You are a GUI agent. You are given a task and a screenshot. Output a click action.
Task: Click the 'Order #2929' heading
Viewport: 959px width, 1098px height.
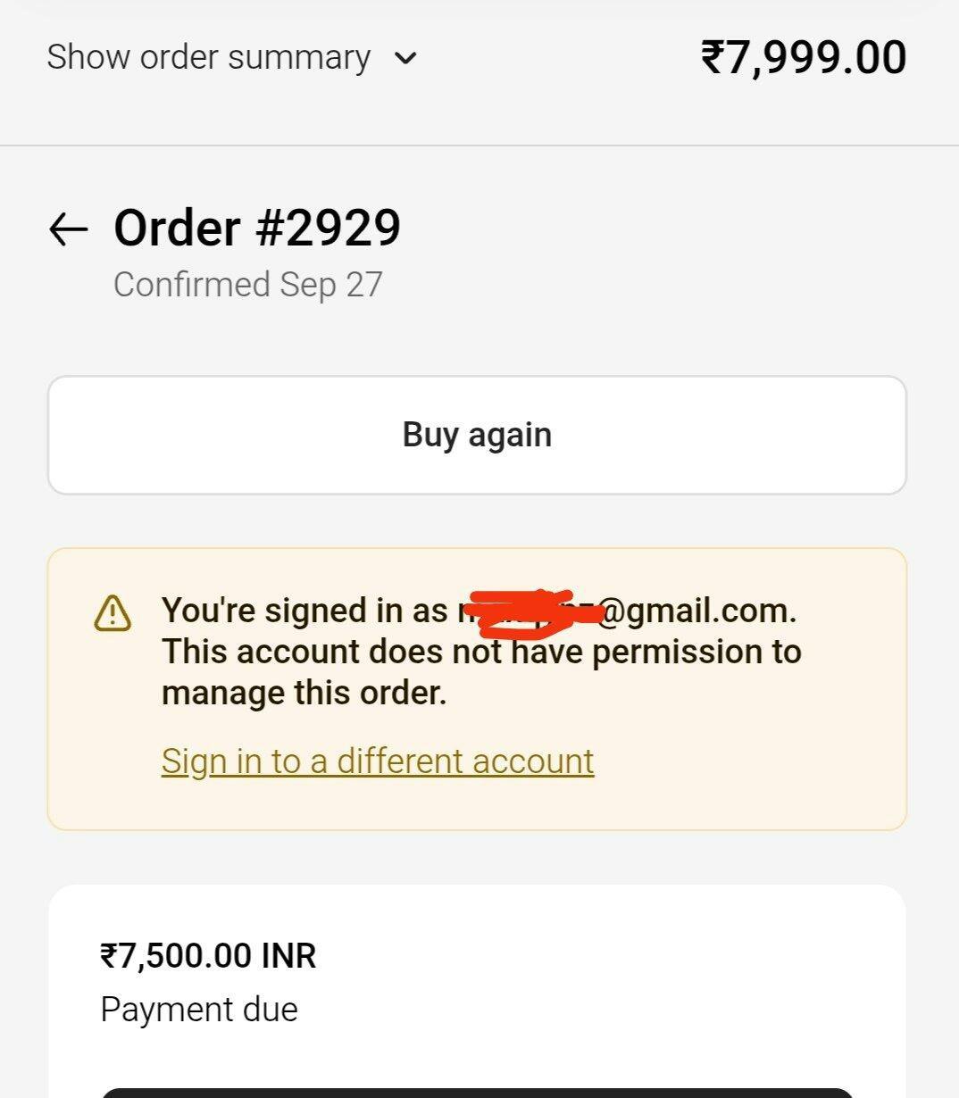[x=257, y=228]
